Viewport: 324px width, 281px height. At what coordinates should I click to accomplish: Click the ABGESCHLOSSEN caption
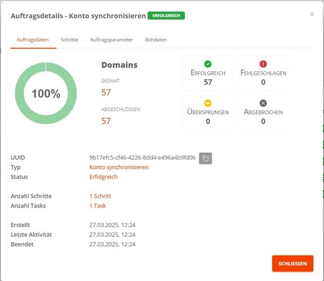[120, 109]
